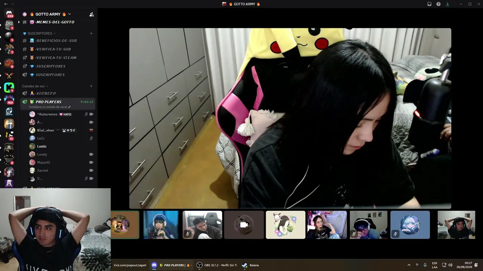Viewport: 483px width, 271px height.
Task: Edit the channel status pencil icon
Action: 69,107
